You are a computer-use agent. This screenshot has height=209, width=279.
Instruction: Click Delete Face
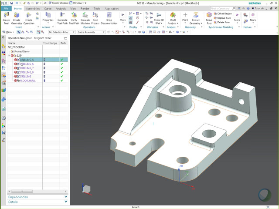(222, 22)
